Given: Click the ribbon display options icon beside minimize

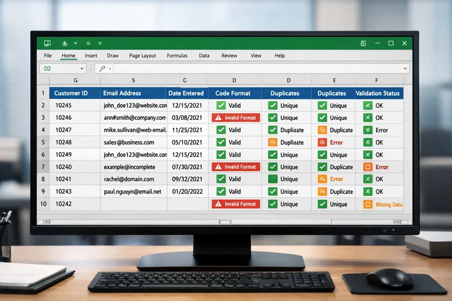Looking at the screenshot, I should [x=363, y=44].
